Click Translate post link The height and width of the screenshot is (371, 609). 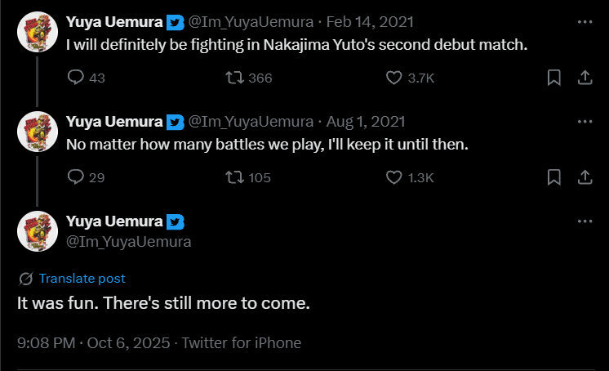click(82, 279)
